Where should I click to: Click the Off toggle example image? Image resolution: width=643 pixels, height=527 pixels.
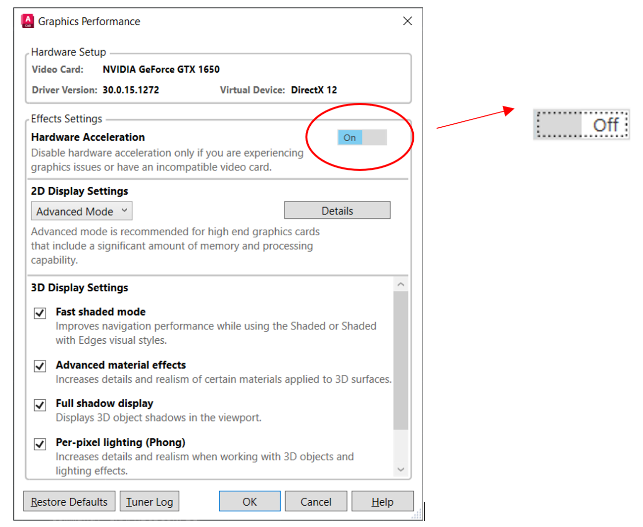tap(582, 125)
